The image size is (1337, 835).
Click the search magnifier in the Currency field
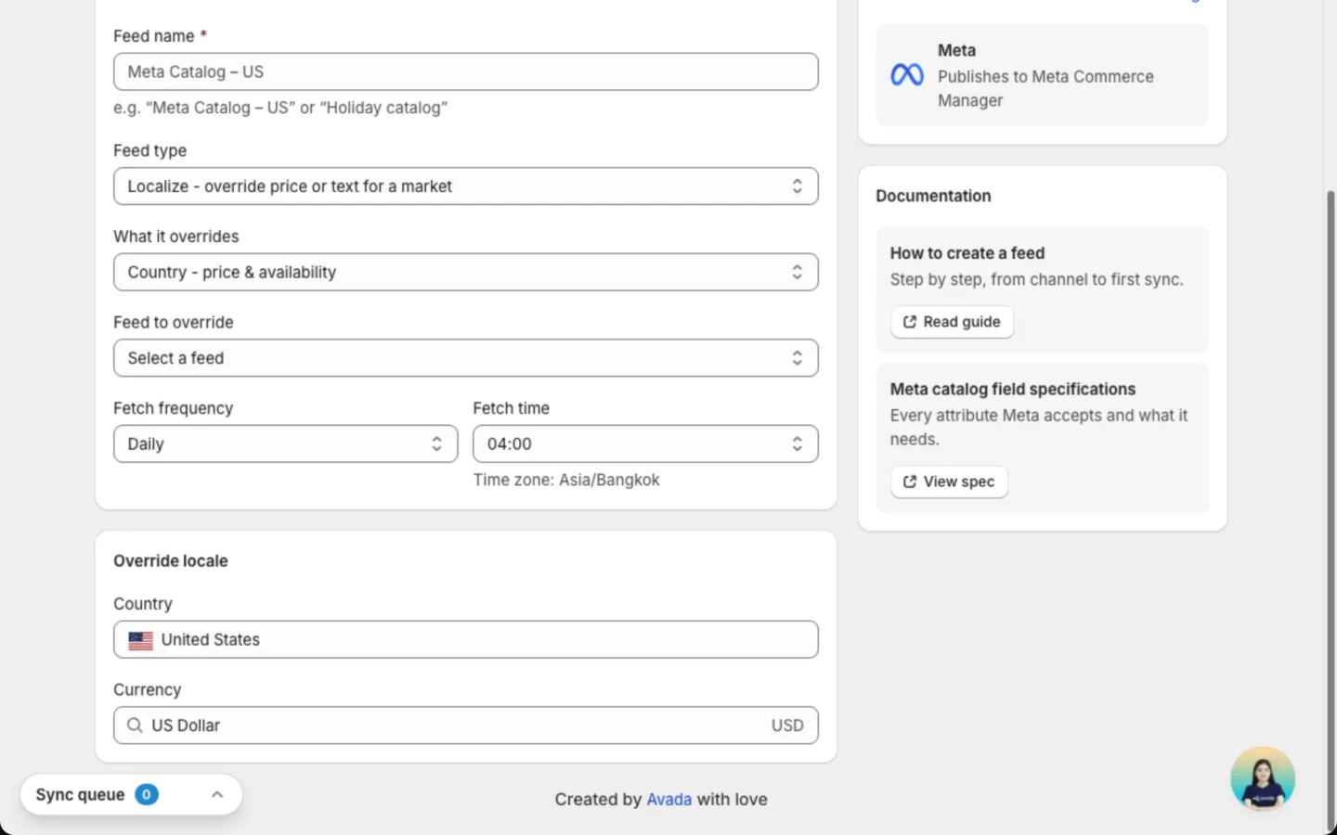point(135,726)
